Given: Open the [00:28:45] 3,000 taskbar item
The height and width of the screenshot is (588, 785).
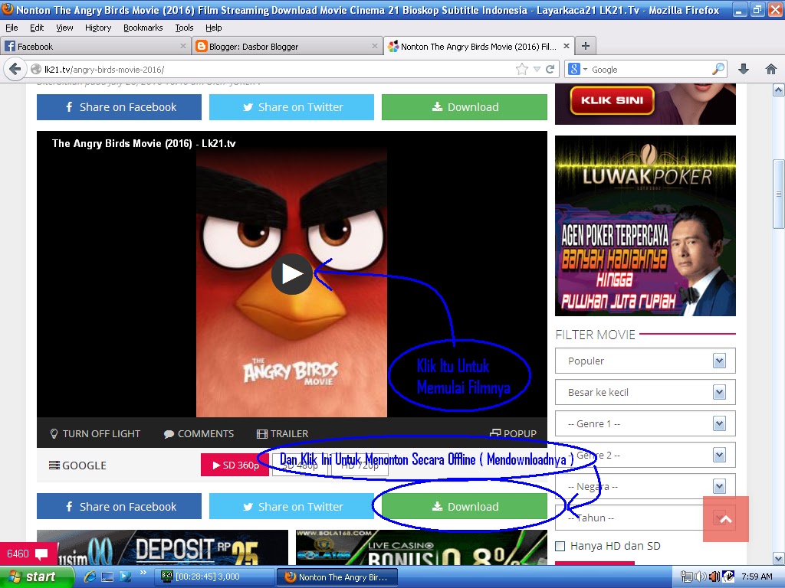Looking at the screenshot, I should (215, 577).
